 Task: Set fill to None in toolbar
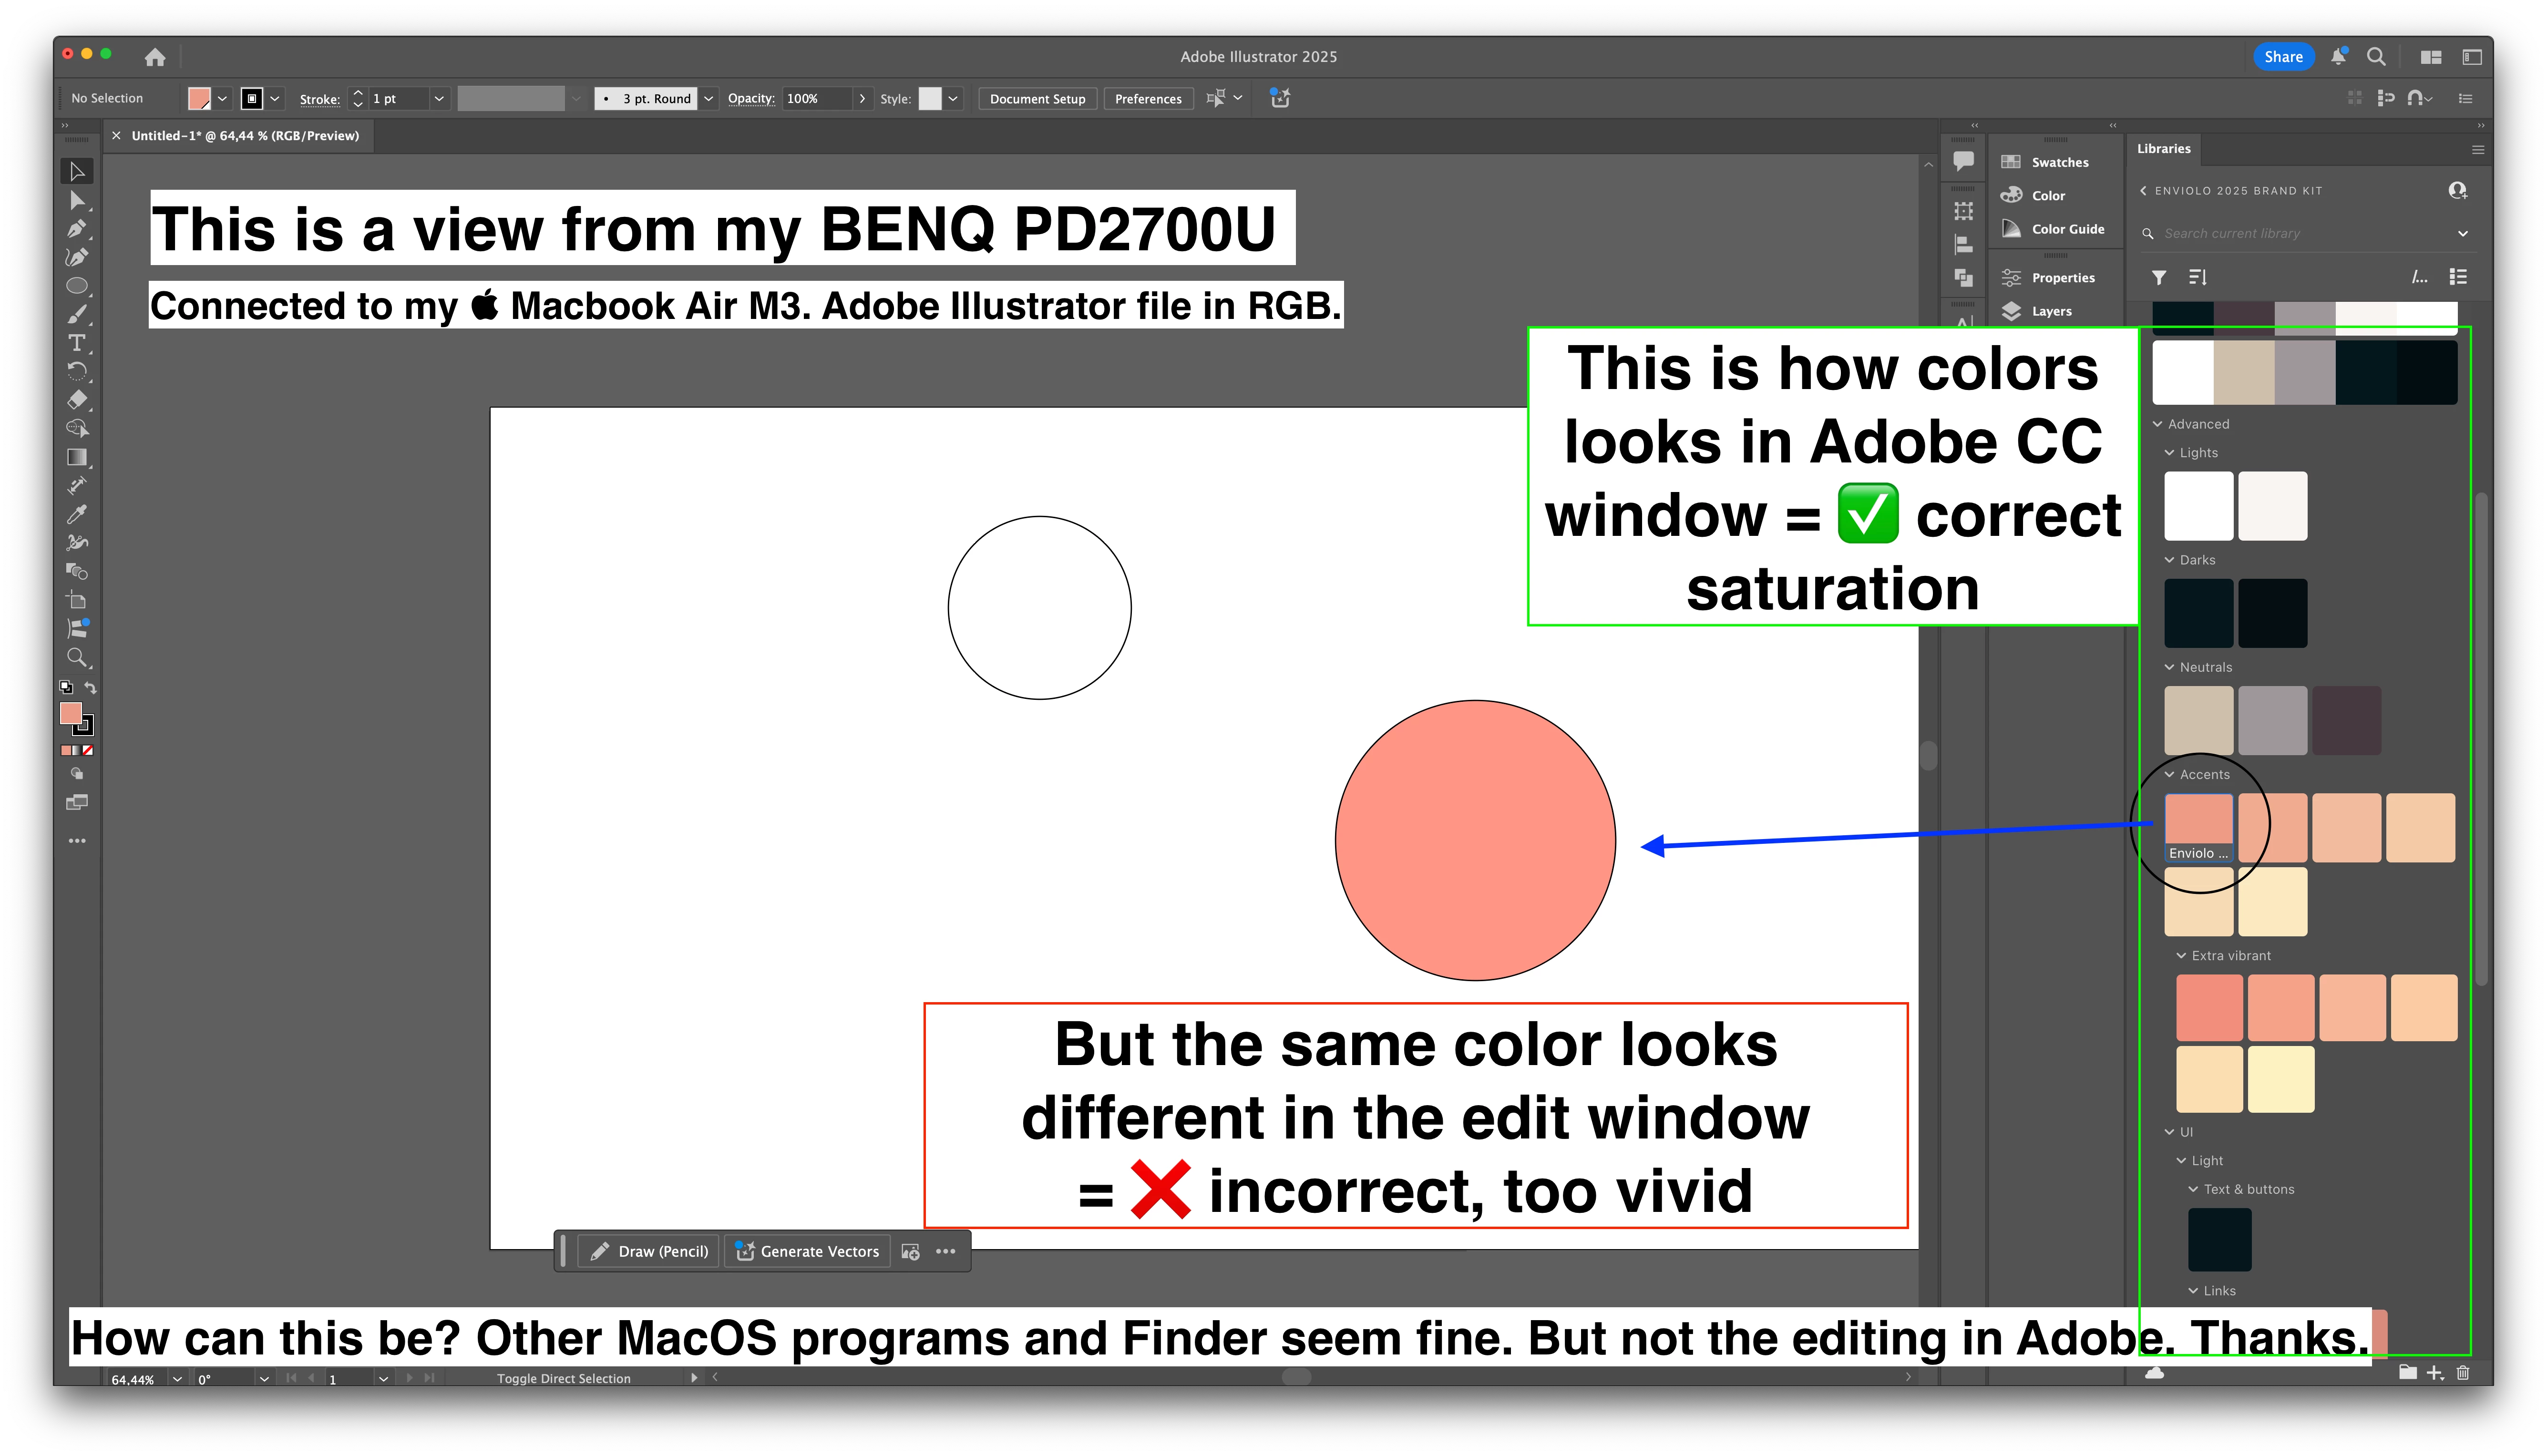pyautogui.click(x=88, y=750)
